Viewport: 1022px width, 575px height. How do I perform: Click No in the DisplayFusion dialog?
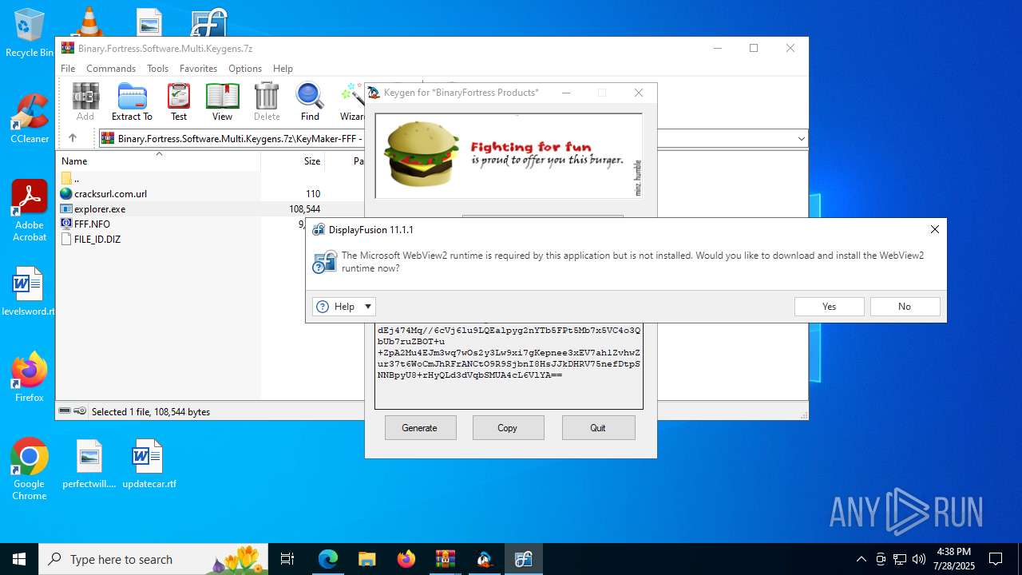[x=905, y=307]
